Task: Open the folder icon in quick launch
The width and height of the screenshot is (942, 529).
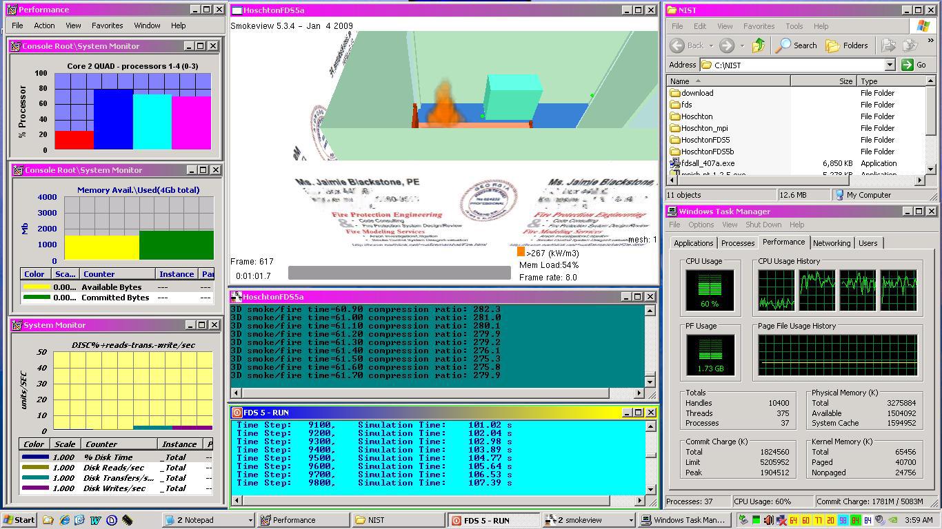Action: click(48, 520)
